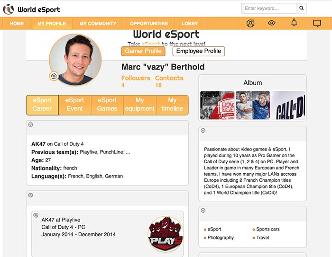Click the Age: 27 line
The height and width of the screenshot is (257, 332).
coord(41,160)
